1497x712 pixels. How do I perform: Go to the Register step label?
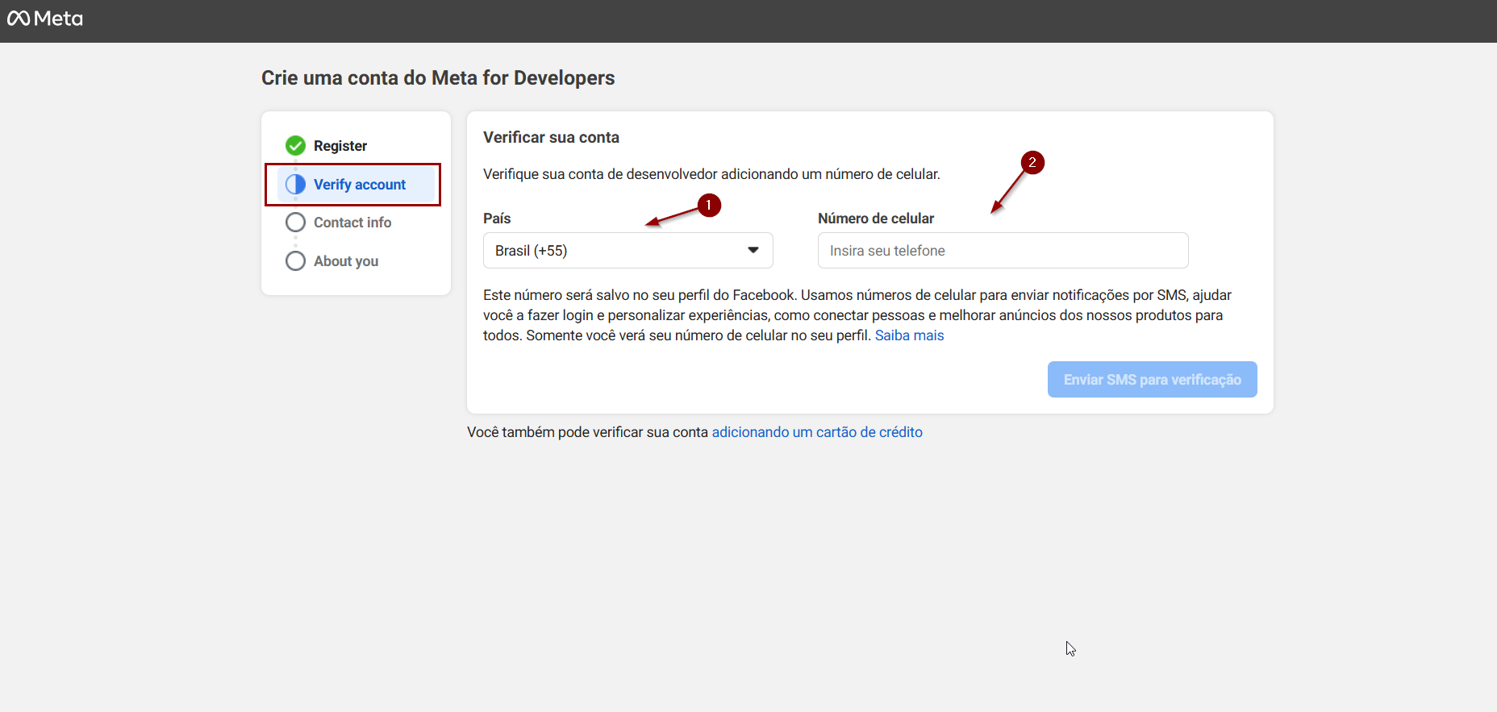tap(340, 146)
